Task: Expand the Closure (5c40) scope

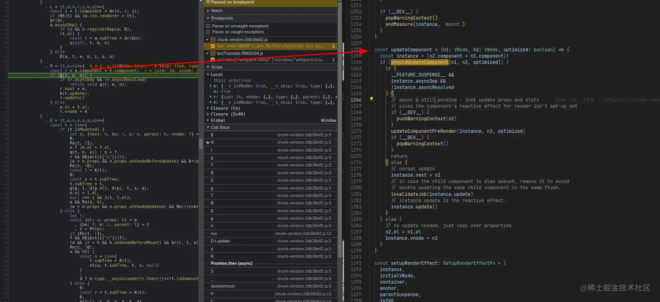Action: click(x=208, y=114)
